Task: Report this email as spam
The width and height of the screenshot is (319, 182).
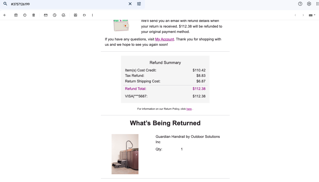Action: pyautogui.click(x=25, y=15)
